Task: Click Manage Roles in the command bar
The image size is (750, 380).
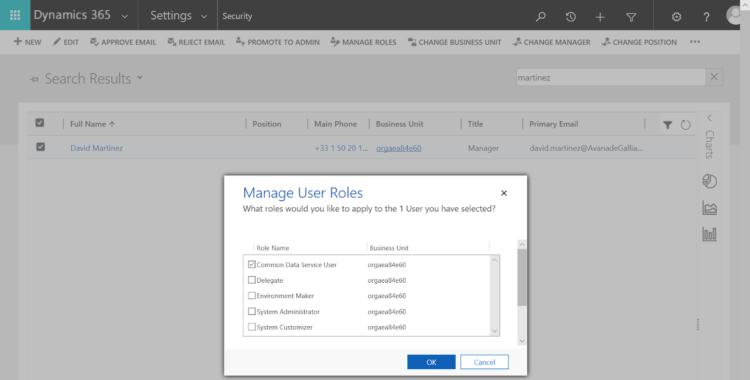Action: point(363,42)
